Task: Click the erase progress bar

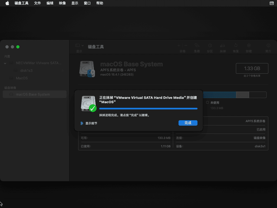Action: pyautogui.click(x=148, y=109)
